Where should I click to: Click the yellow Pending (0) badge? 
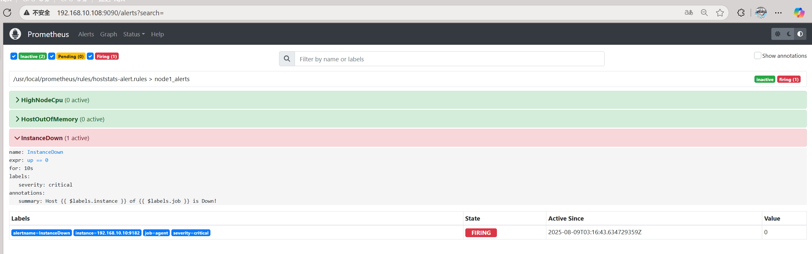point(71,56)
